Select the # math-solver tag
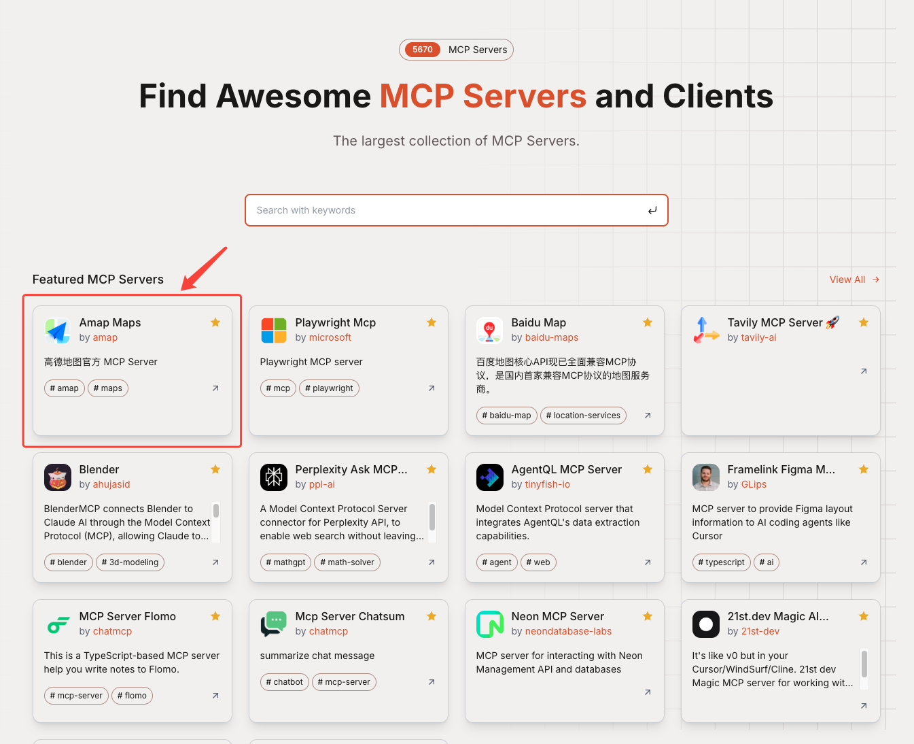Viewport: 914px width, 744px height. pyautogui.click(x=347, y=562)
